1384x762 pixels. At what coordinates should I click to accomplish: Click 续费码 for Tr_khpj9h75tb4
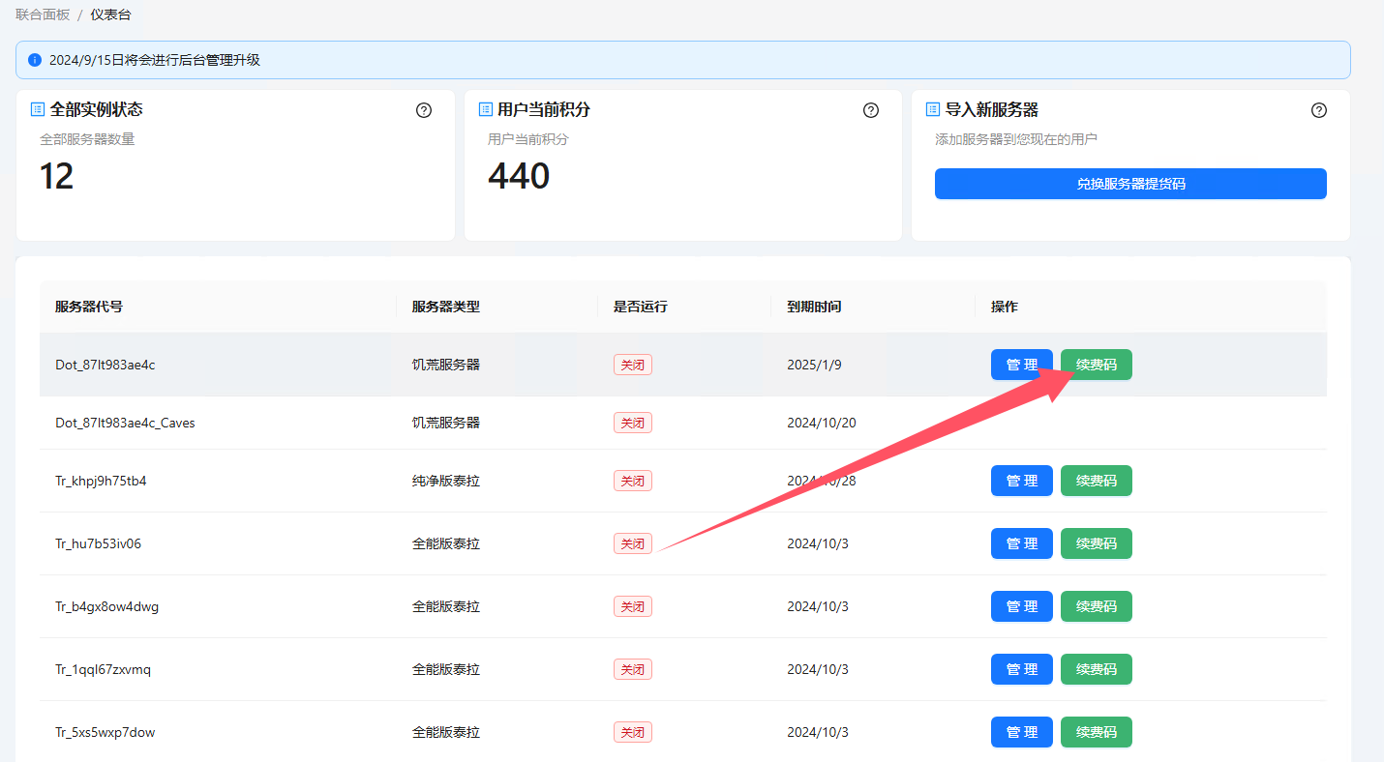tap(1097, 481)
